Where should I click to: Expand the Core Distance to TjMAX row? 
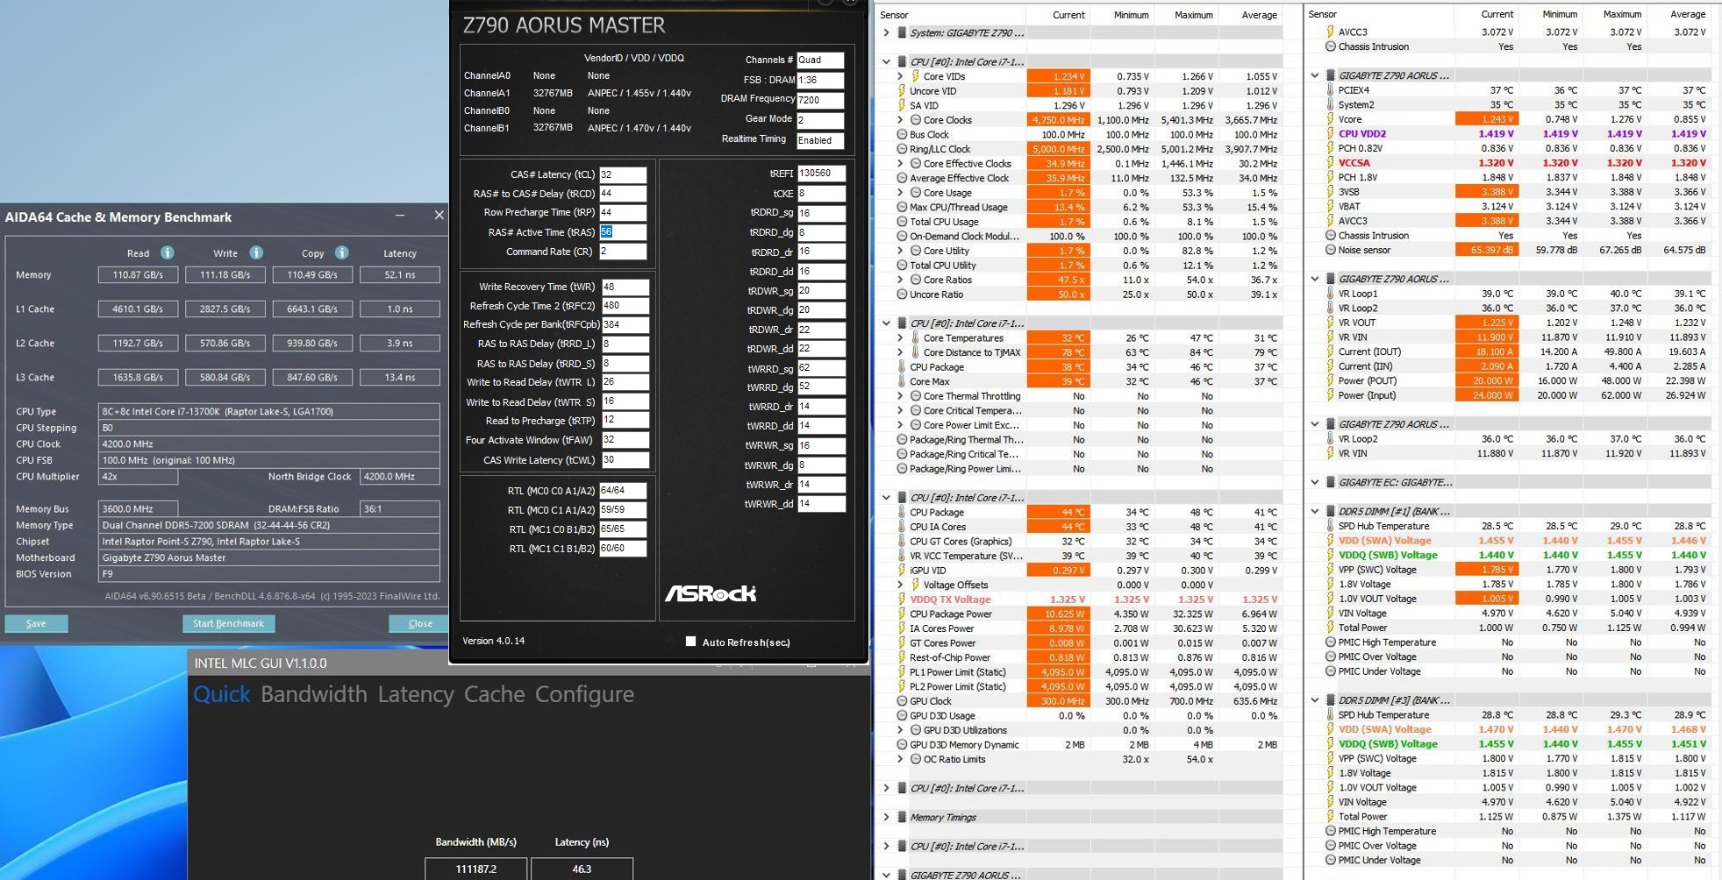pyautogui.click(x=900, y=352)
